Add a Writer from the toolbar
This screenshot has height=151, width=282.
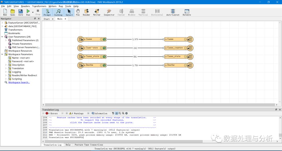[x=97, y=12]
